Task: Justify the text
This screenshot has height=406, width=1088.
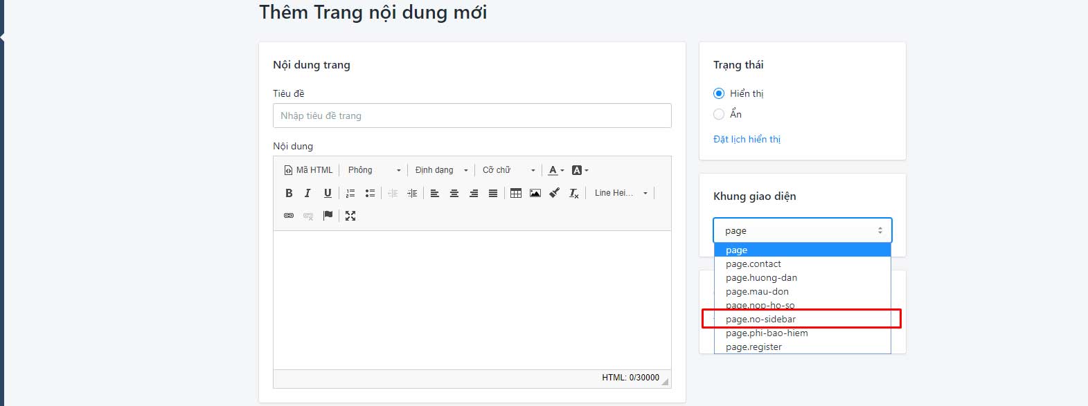Action: [x=493, y=193]
